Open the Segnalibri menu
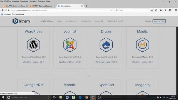 pos(33,1)
